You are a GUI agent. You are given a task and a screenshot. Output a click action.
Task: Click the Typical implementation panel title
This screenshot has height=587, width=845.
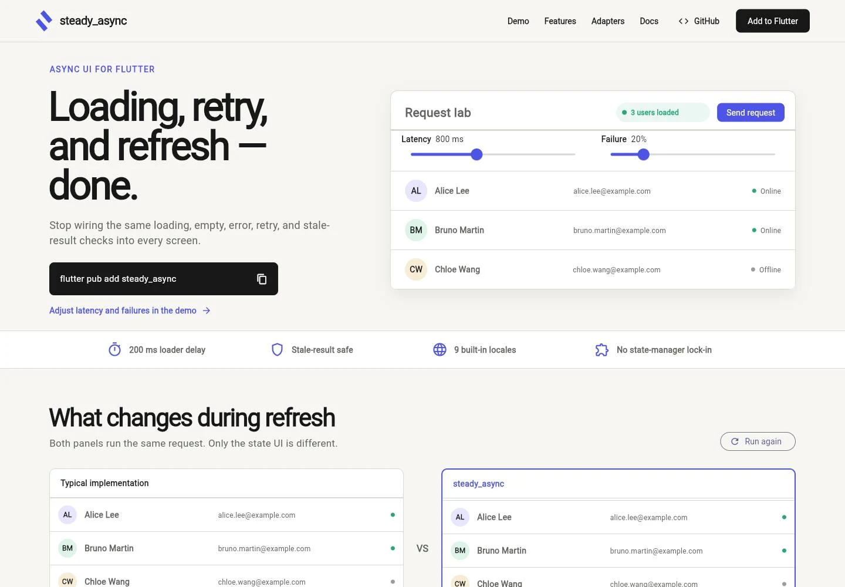[x=104, y=483]
